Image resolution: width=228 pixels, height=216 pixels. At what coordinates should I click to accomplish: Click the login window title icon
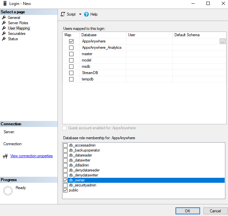tap(4, 4)
